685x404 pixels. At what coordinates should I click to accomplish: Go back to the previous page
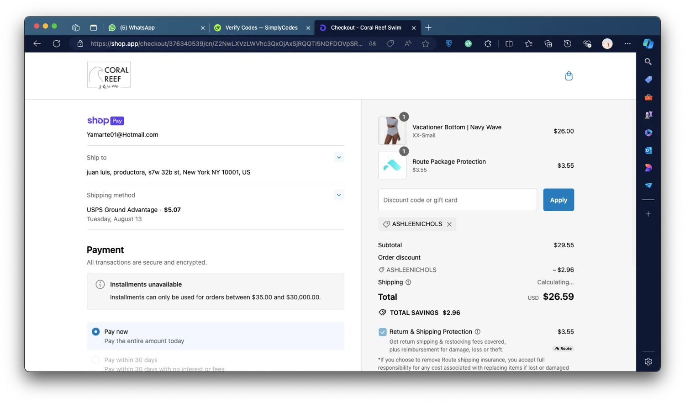(x=37, y=43)
